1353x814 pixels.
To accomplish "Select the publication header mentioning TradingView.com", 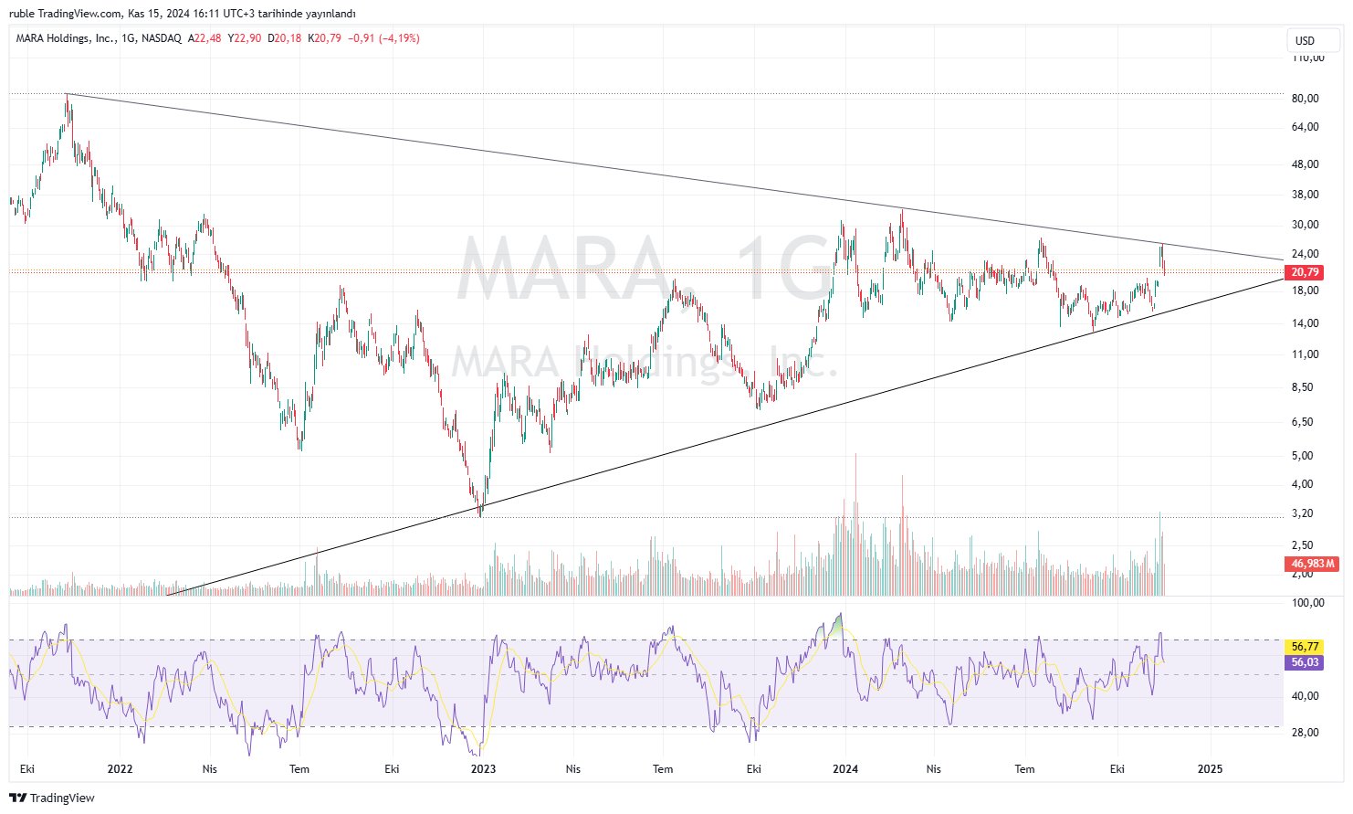I will pos(183,14).
